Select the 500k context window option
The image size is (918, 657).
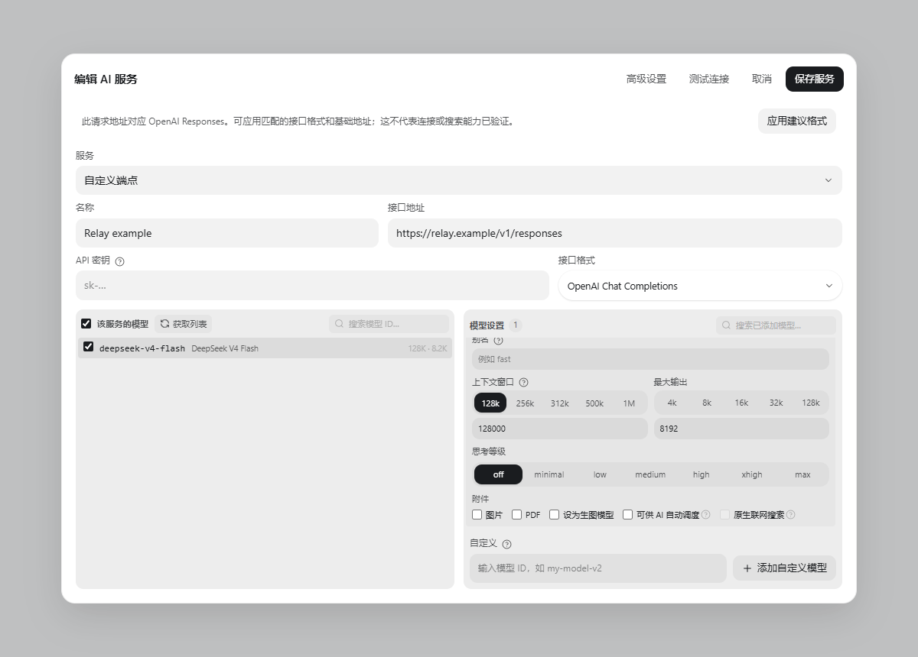[594, 403]
